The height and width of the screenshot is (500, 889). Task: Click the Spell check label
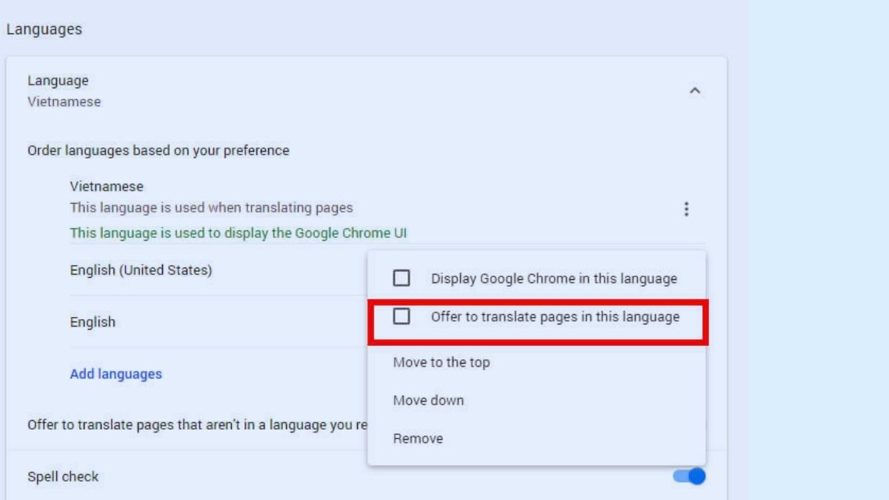pos(63,476)
